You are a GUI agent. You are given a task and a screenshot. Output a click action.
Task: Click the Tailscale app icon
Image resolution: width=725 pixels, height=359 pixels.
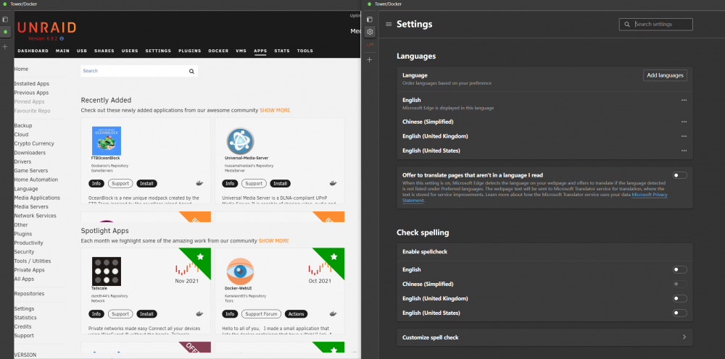pos(107,271)
